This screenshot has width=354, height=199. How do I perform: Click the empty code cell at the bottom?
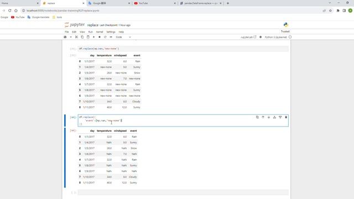(x=183, y=192)
